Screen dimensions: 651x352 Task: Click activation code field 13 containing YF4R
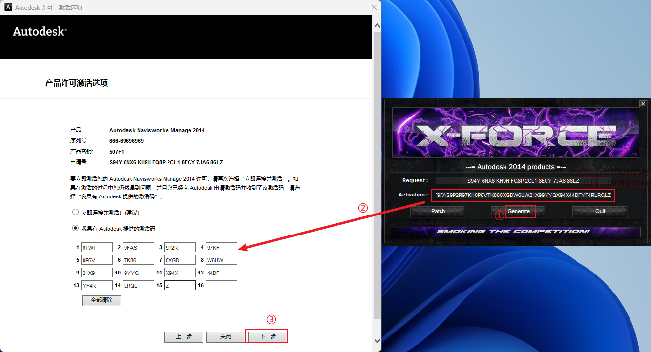click(97, 285)
